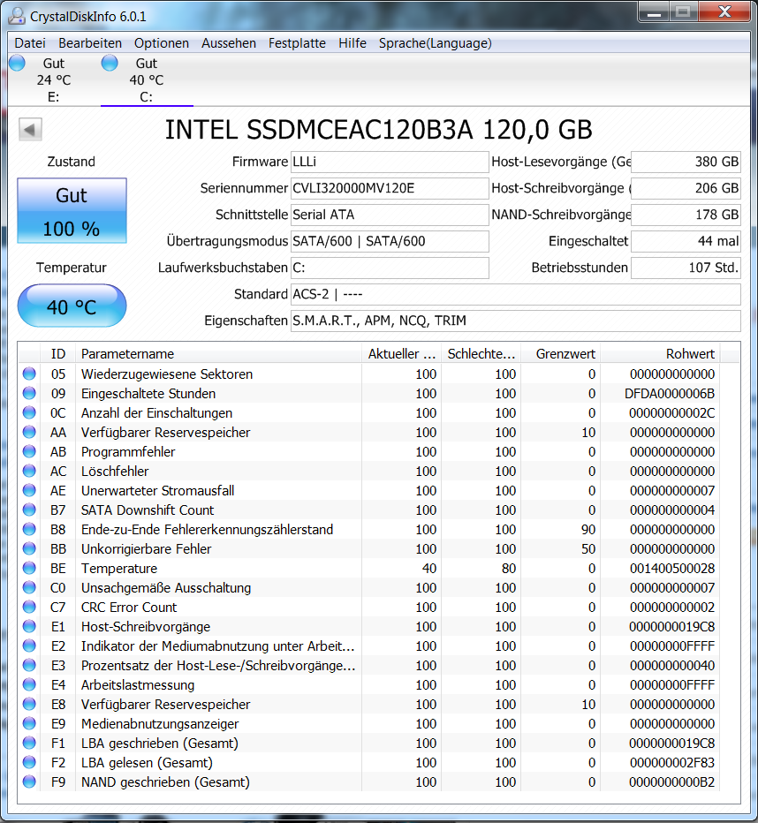Click status orb for Löschfehler row
The height and width of the screenshot is (823, 758).
click(29, 471)
